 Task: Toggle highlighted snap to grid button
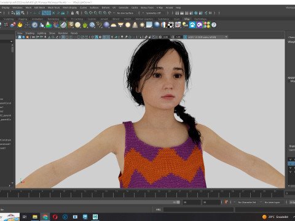(44, 13)
